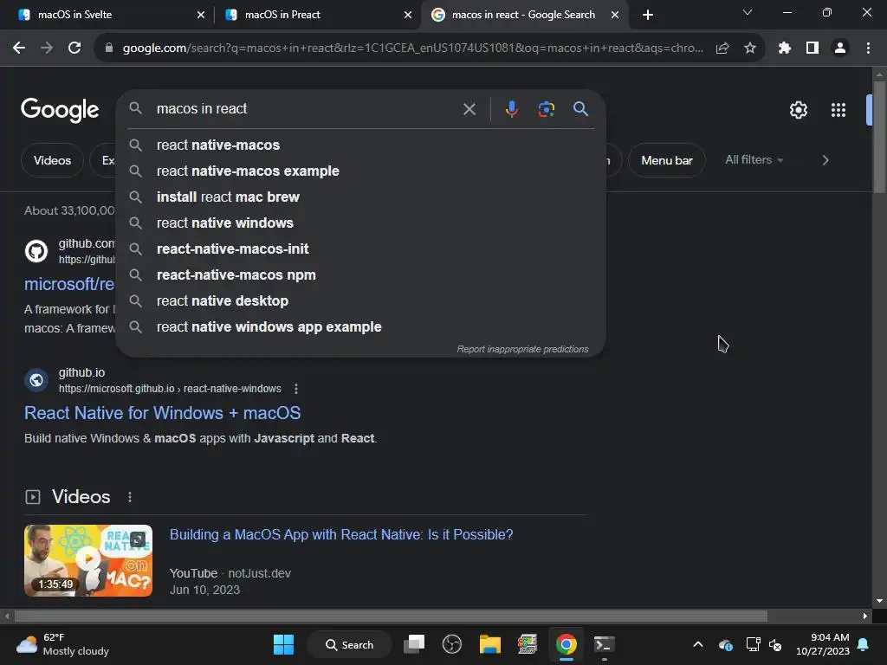This screenshot has height=665, width=887.
Task: Open the weather widget showing 62°F
Action: 62,644
